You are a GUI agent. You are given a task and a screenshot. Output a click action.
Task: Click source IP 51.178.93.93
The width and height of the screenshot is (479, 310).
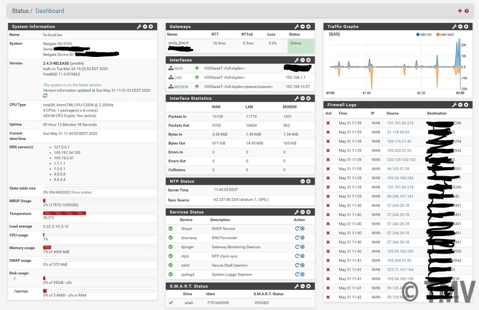[x=398, y=132]
